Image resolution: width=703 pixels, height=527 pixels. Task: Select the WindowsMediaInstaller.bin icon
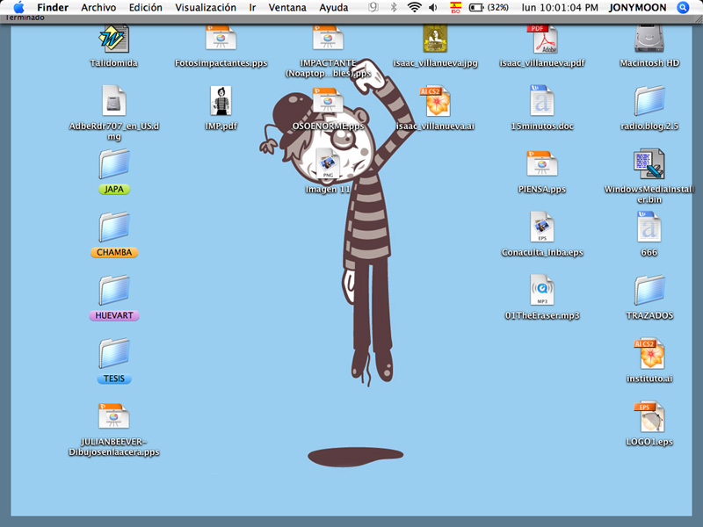(649, 163)
